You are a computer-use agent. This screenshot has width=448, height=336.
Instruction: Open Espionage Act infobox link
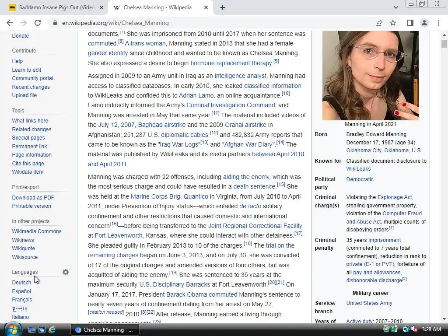[x=395, y=197]
